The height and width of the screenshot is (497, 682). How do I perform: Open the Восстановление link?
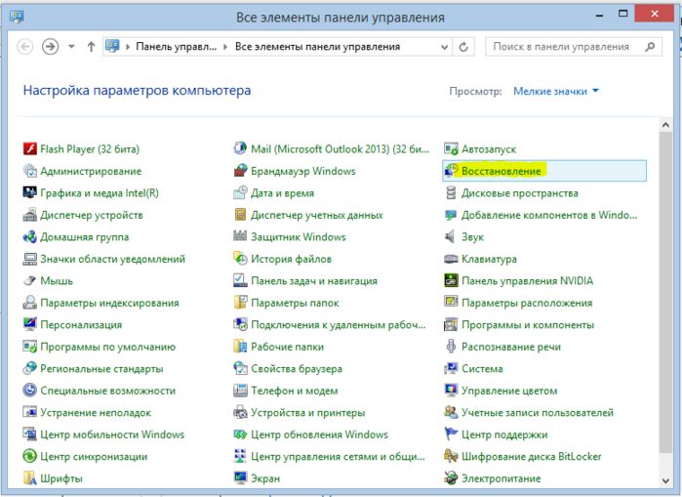click(x=501, y=171)
